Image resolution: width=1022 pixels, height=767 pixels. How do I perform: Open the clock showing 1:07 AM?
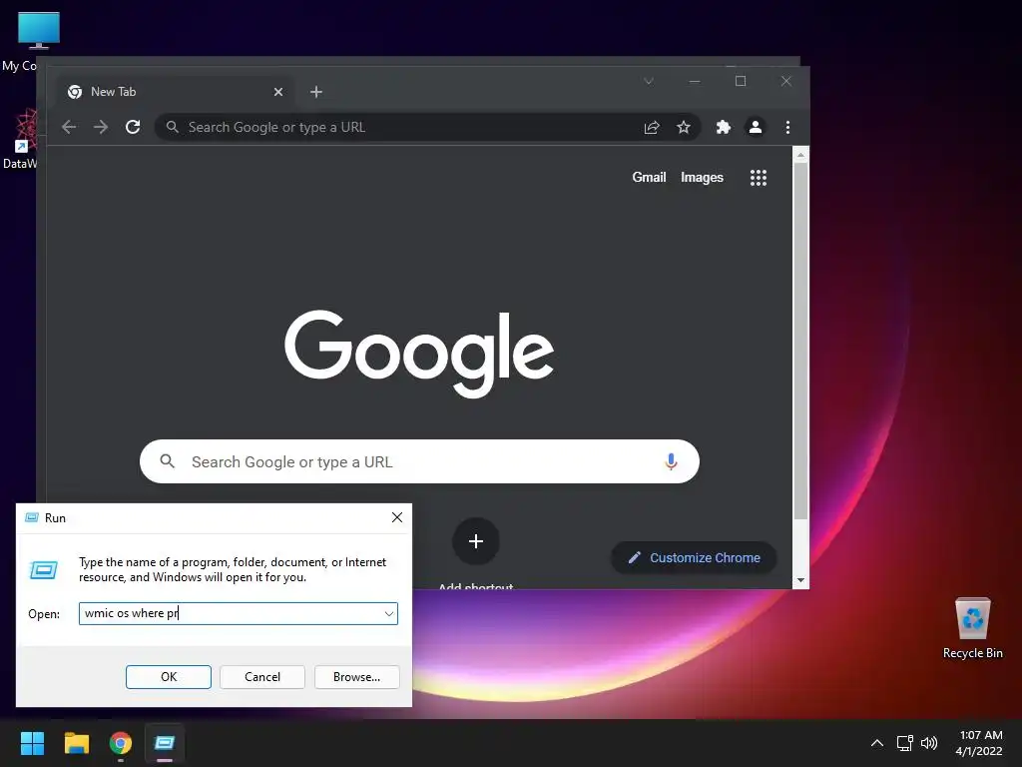(980, 743)
